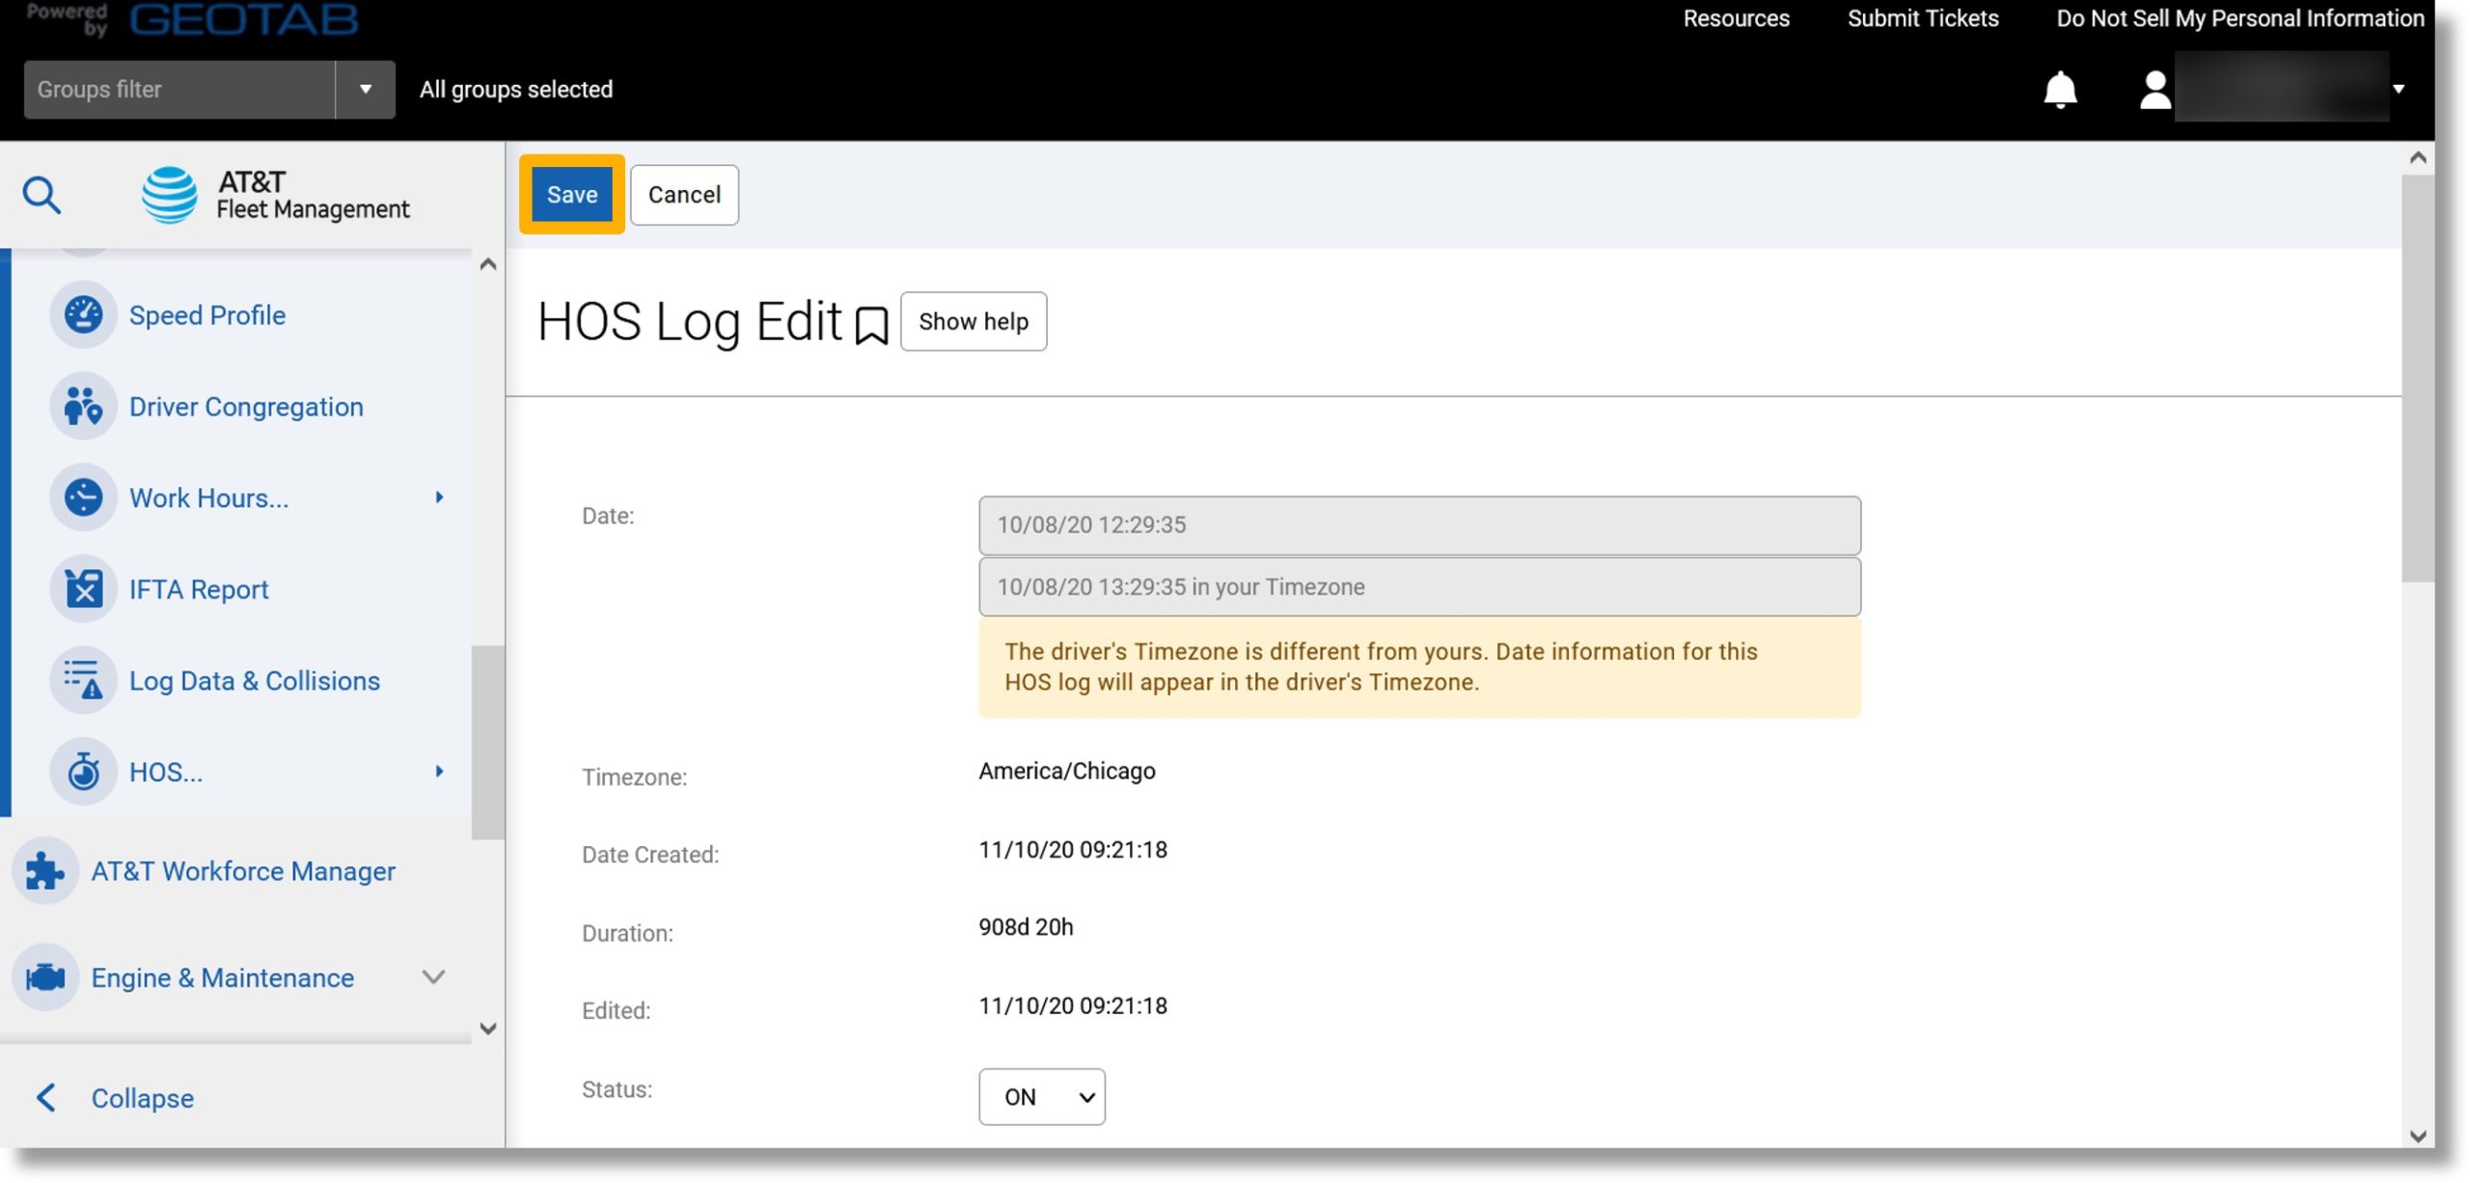Click the date input field 10/08/20
Viewport: 2470px width, 1183px height.
[x=1417, y=525]
